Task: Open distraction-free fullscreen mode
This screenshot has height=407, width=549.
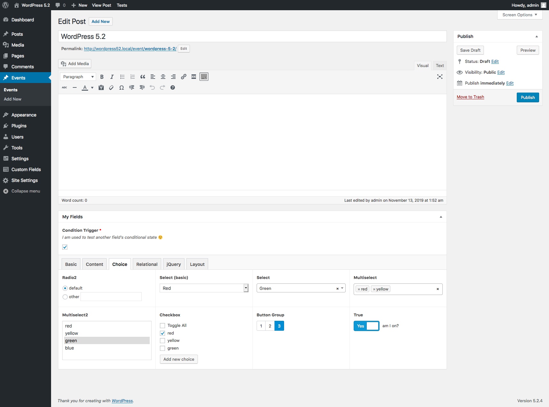Action: (440, 77)
